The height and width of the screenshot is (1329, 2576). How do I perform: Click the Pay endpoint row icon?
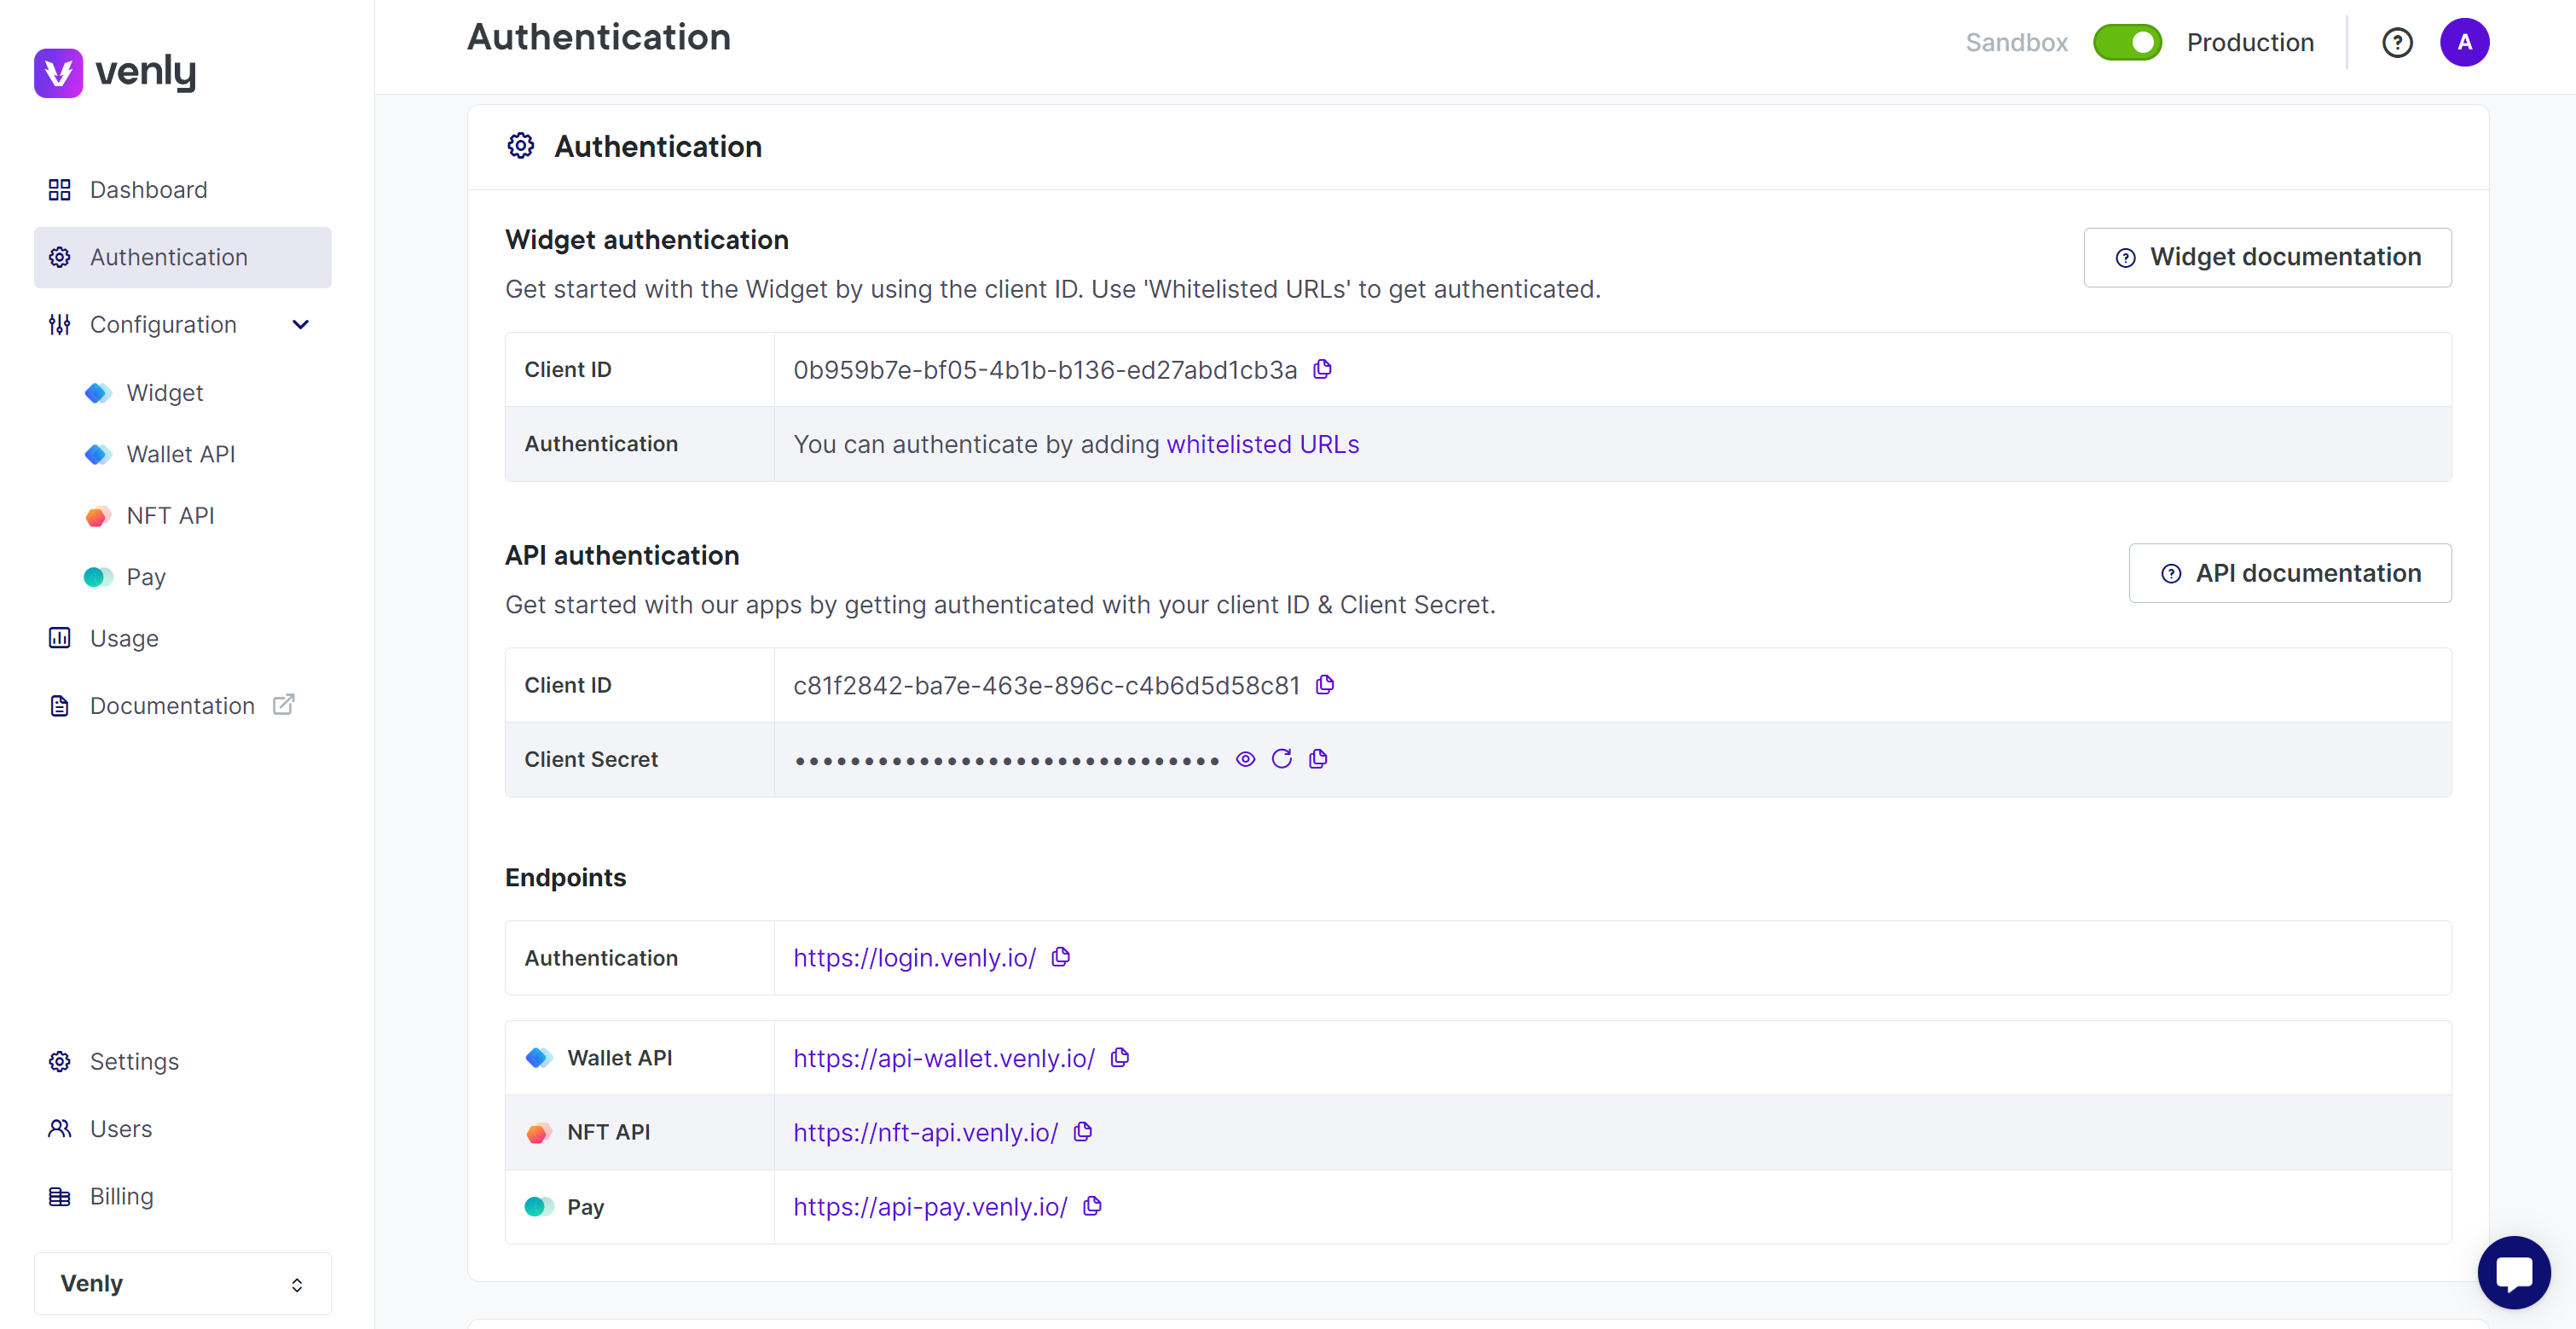[x=539, y=1207]
